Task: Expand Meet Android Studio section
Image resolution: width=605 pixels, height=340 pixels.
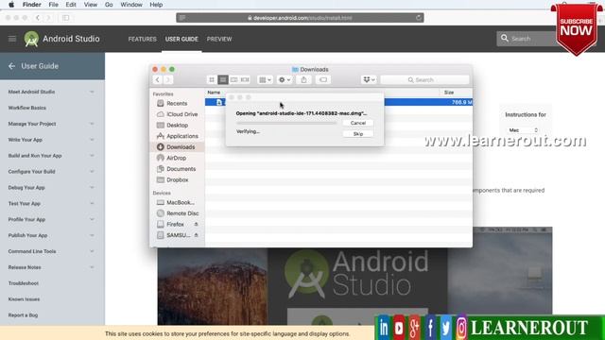Action: pyautogui.click(x=92, y=92)
